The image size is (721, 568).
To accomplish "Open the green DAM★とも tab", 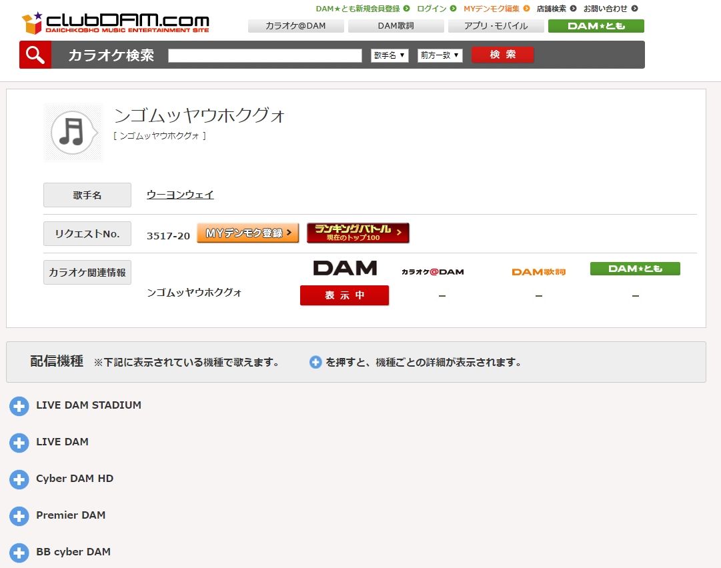I will point(596,26).
